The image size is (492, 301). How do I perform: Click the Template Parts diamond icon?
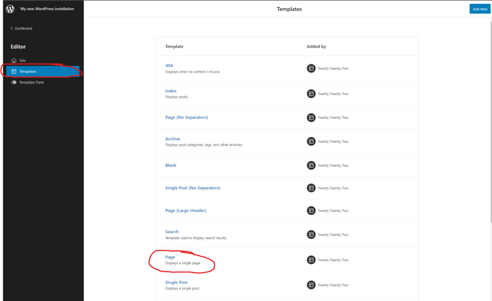(14, 82)
